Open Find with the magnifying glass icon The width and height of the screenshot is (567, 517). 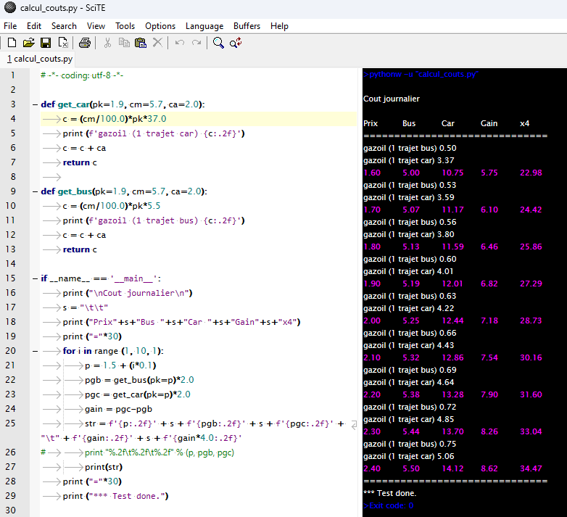point(218,43)
